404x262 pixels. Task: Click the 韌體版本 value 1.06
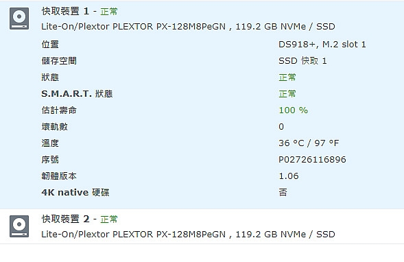coord(289,176)
